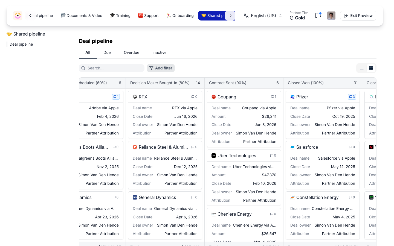Open Cheniere Energy comment count icon

tap(273, 214)
